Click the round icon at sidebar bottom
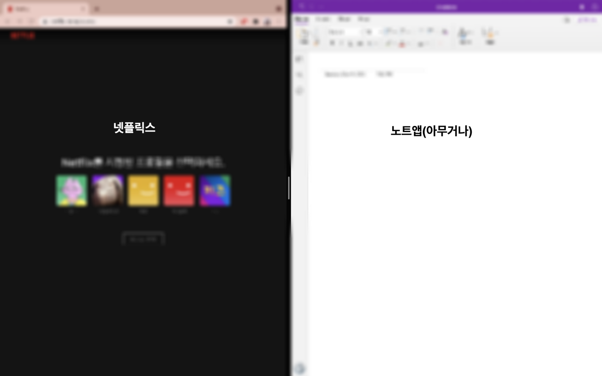The width and height of the screenshot is (602, 376). click(300, 369)
